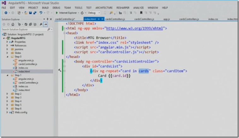This screenshot has height=138, width=239.
Task: Click the browser refresh icon beside Internet Explorer
Action: (82, 13)
